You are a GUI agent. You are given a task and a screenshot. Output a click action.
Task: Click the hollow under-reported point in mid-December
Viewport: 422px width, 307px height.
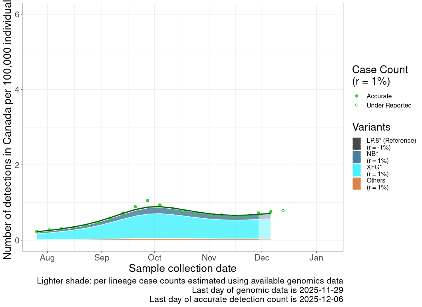tap(283, 211)
